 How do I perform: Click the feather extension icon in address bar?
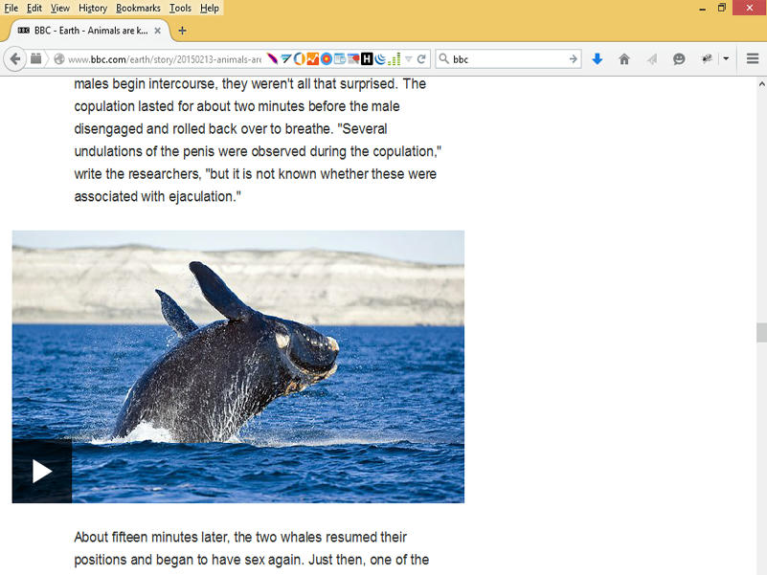pos(273,59)
